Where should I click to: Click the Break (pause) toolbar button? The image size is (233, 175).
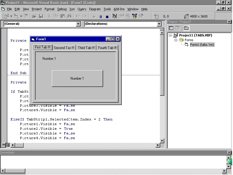(x=101, y=17)
